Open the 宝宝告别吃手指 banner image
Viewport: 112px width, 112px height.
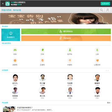tap(56, 19)
